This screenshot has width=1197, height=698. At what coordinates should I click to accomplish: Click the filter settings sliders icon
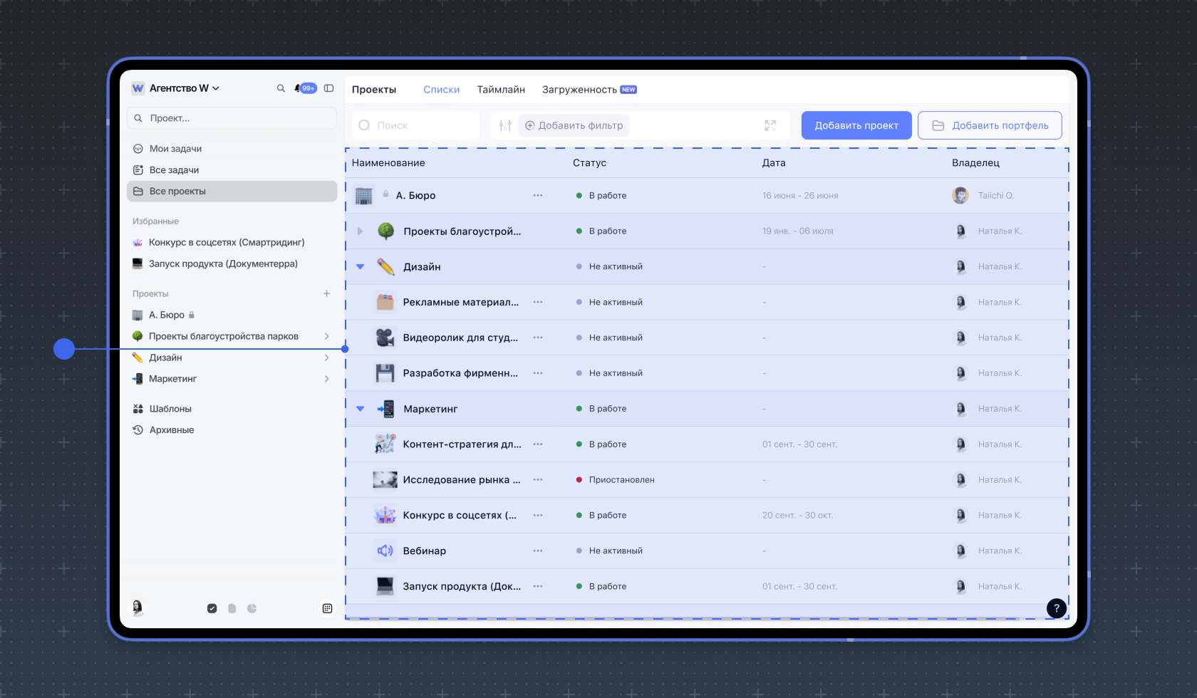coord(505,125)
